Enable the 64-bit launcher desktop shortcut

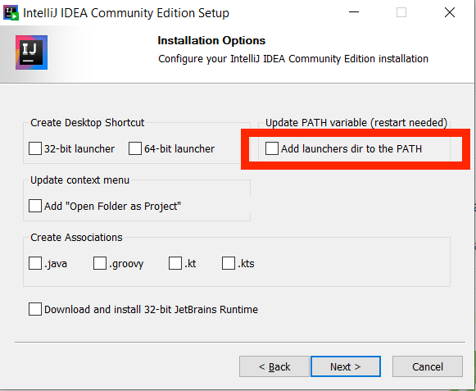tap(135, 148)
